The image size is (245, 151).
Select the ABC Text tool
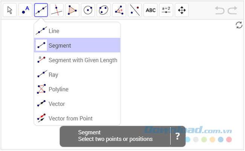(x=150, y=10)
